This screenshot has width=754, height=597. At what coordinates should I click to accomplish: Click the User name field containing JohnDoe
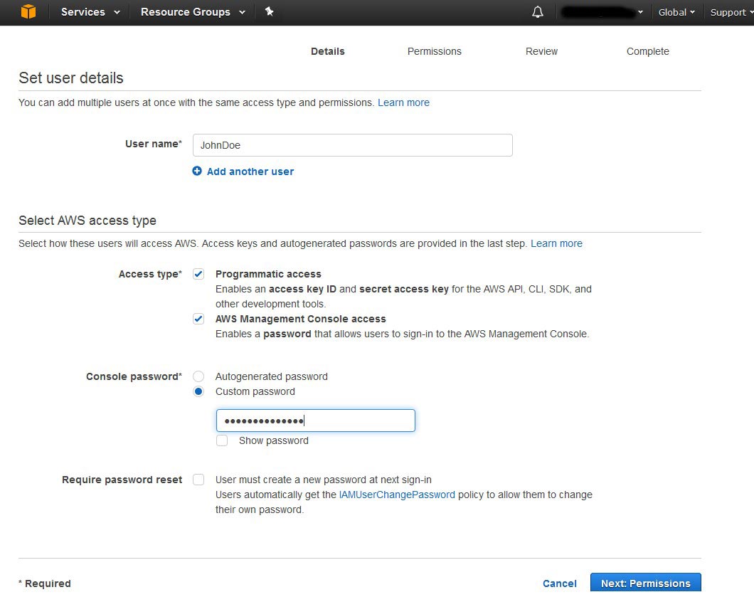click(x=353, y=145)
